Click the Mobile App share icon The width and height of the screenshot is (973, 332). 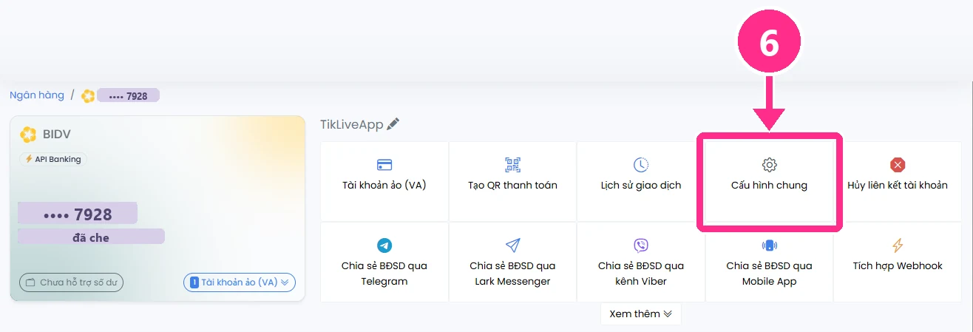coord(769,245)
